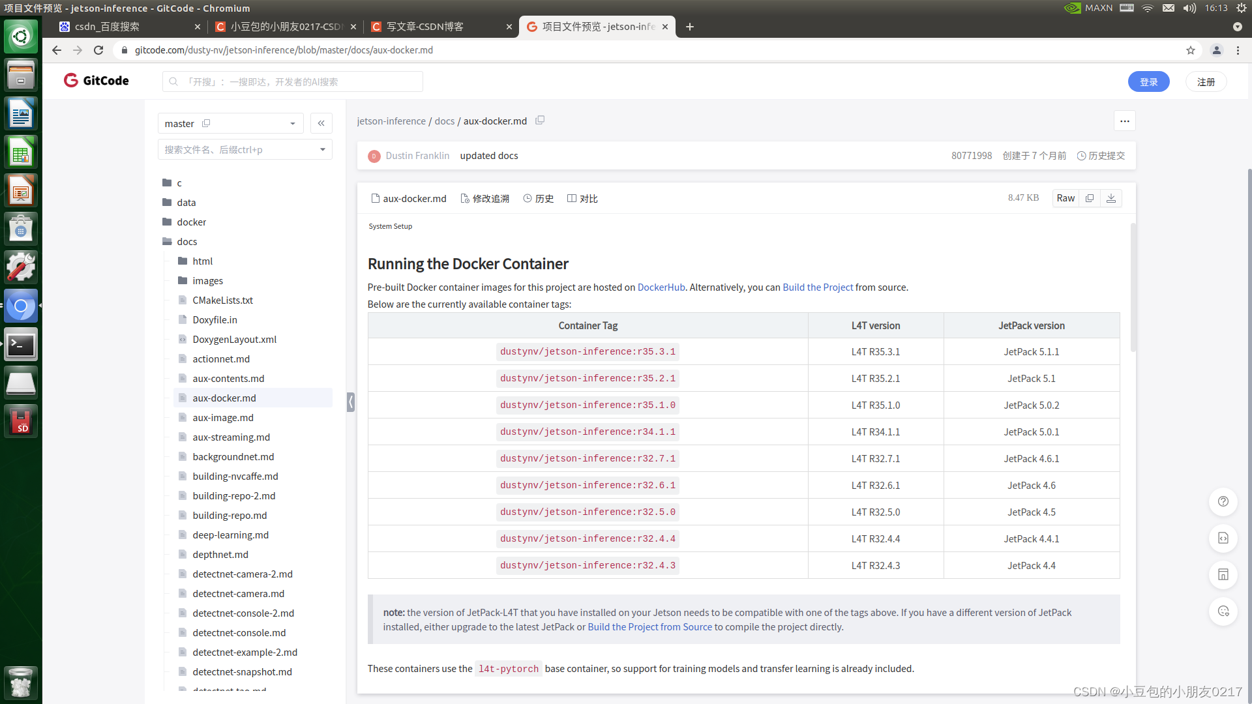
Task: Open the 修改追溯 blame view
Action: coord(484,198)
